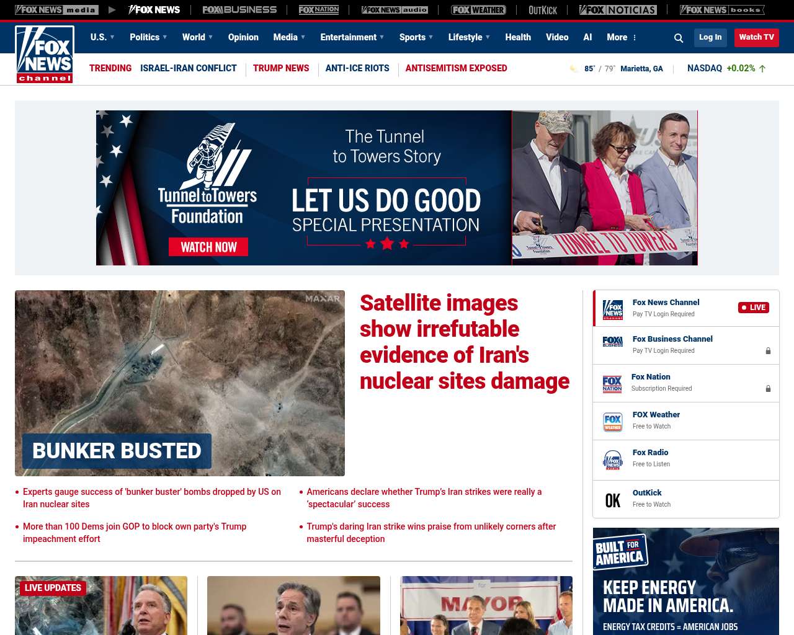Image resolution: width=794 pixels, height=635 pixels.
Task: Click Fox News logo in top network bar
Action: click(154, 10)
